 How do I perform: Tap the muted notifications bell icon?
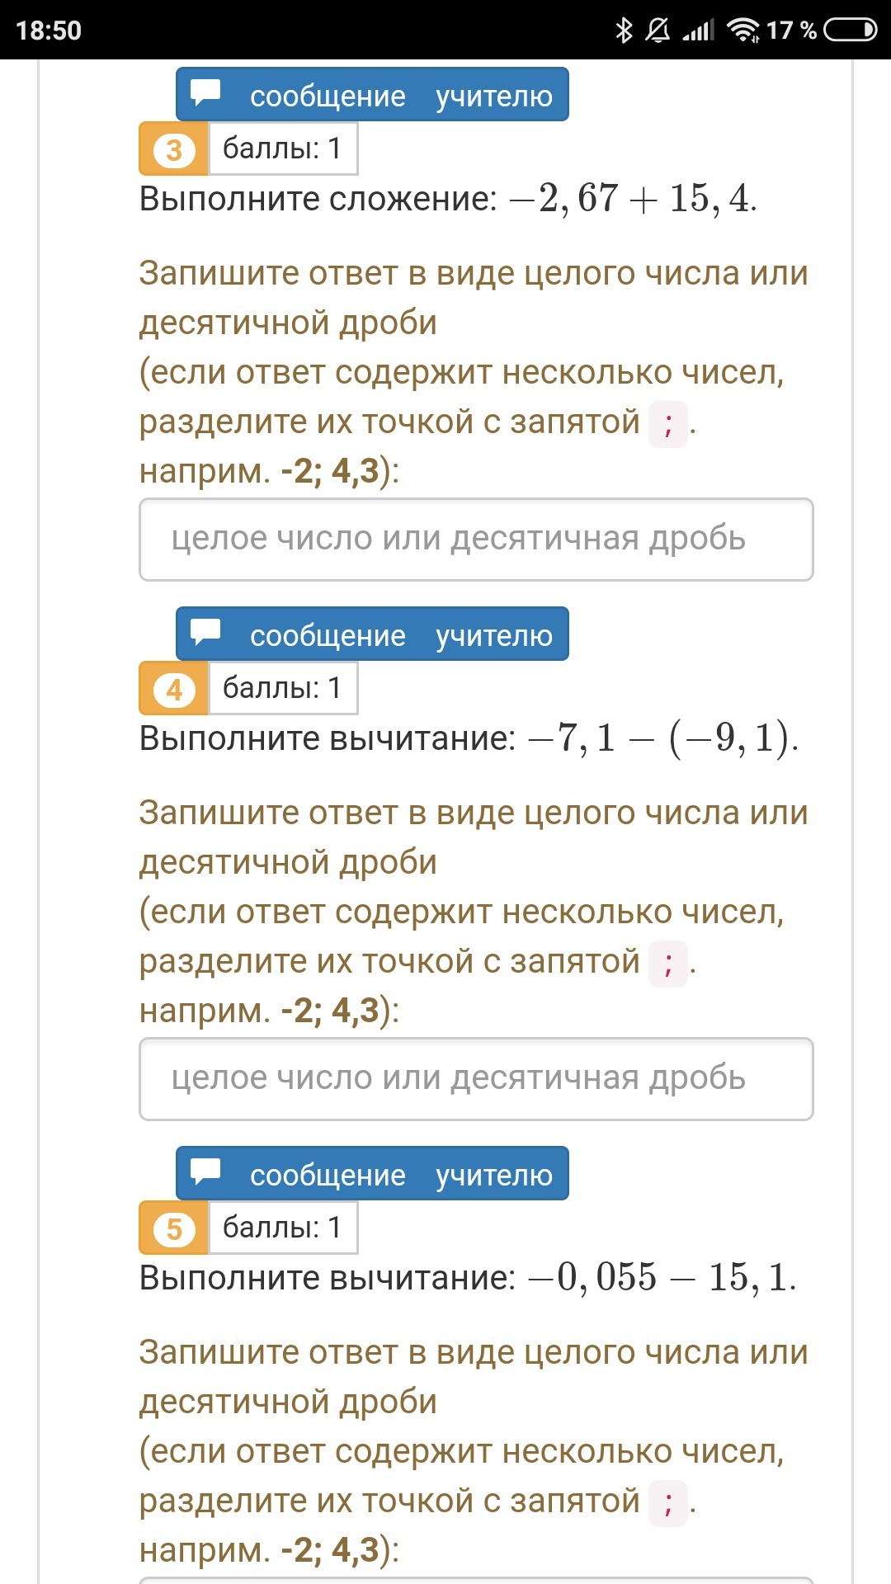click(658, 31)
